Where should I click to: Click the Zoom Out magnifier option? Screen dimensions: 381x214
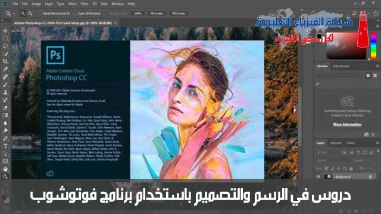coord(30,13)
